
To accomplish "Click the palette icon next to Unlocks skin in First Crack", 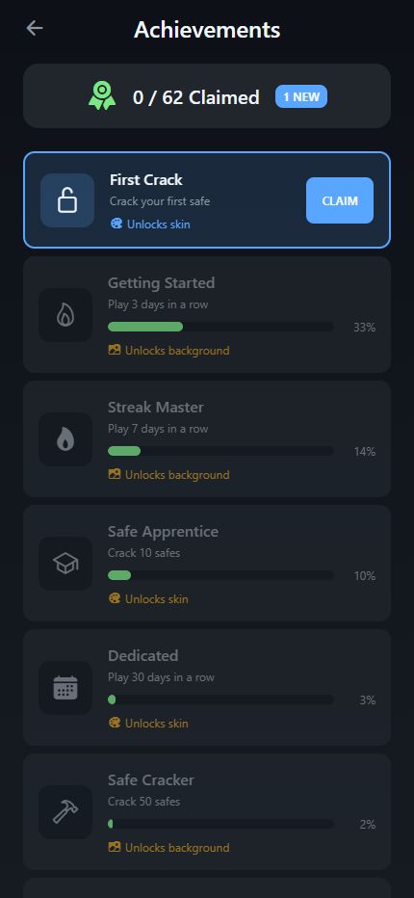I will [x=116, y=224].
